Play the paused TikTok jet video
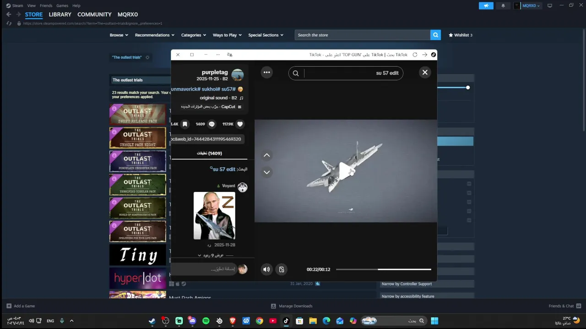This screenshot has height=329, width=586. 346,171
